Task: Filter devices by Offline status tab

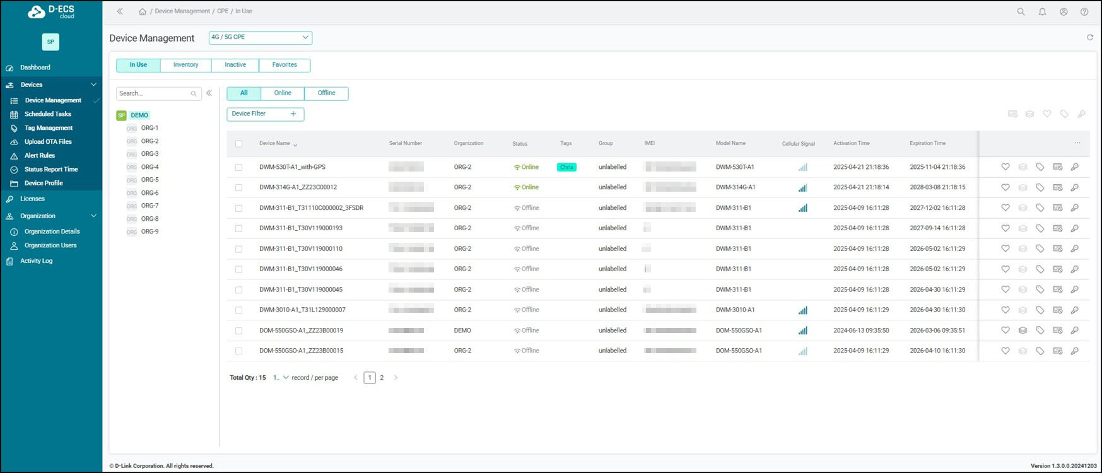Action: tap(326, 93)
